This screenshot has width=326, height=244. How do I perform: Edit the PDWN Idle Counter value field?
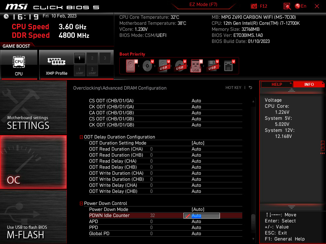[202, 216]
